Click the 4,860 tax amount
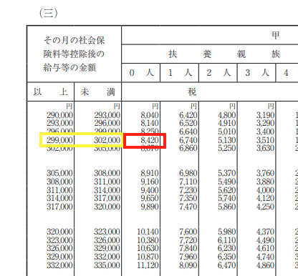 coord(265,265)
